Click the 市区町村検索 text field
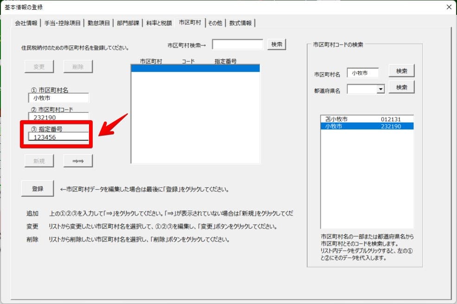The height and width of the screenshot is (304, 457). [238, 45]
